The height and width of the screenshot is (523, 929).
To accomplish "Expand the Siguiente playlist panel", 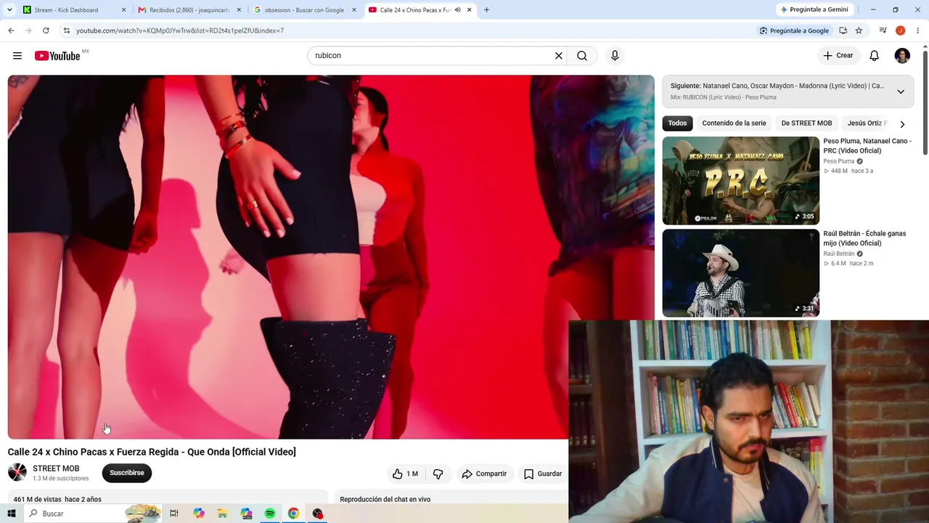I will click(x=901, y=92).
